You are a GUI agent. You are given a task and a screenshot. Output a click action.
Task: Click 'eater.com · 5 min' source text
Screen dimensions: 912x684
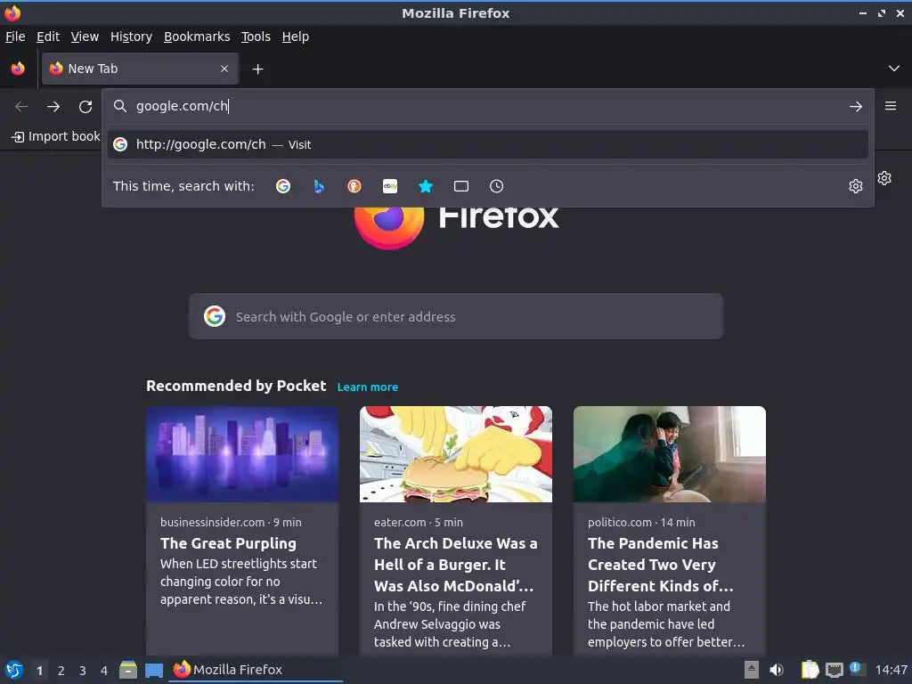(419, 522)
